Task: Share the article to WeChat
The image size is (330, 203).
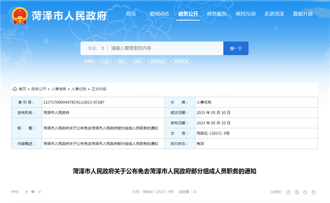Action: pyautogui.click(x=288, y=192)
